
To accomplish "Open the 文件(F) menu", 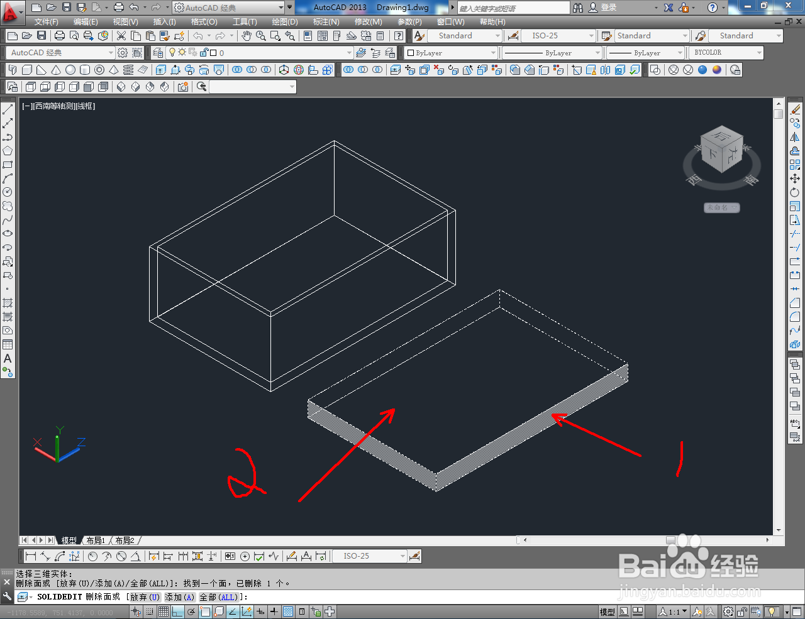I will [x=46, y=22].
